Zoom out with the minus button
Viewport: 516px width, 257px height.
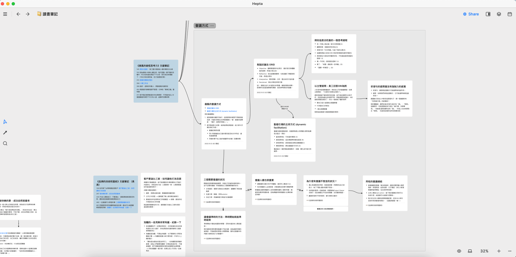(509, 251)
